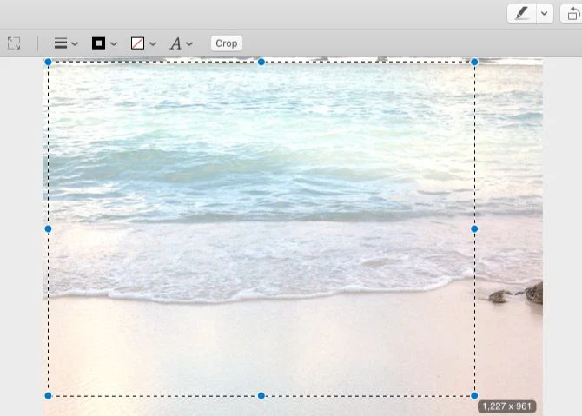Click the middle-left selection handle
The image size is (582, 416).
click(48, 228)
